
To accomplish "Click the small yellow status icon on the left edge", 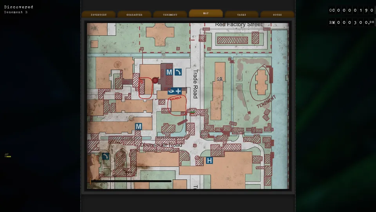I will coord(8,155).
